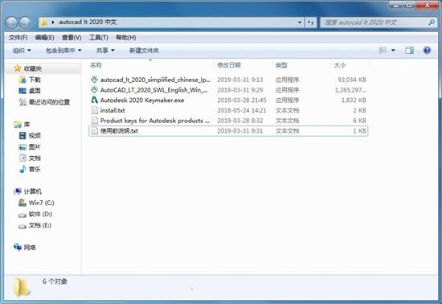Click the refresh button beside address bar

tap(311, 23)
